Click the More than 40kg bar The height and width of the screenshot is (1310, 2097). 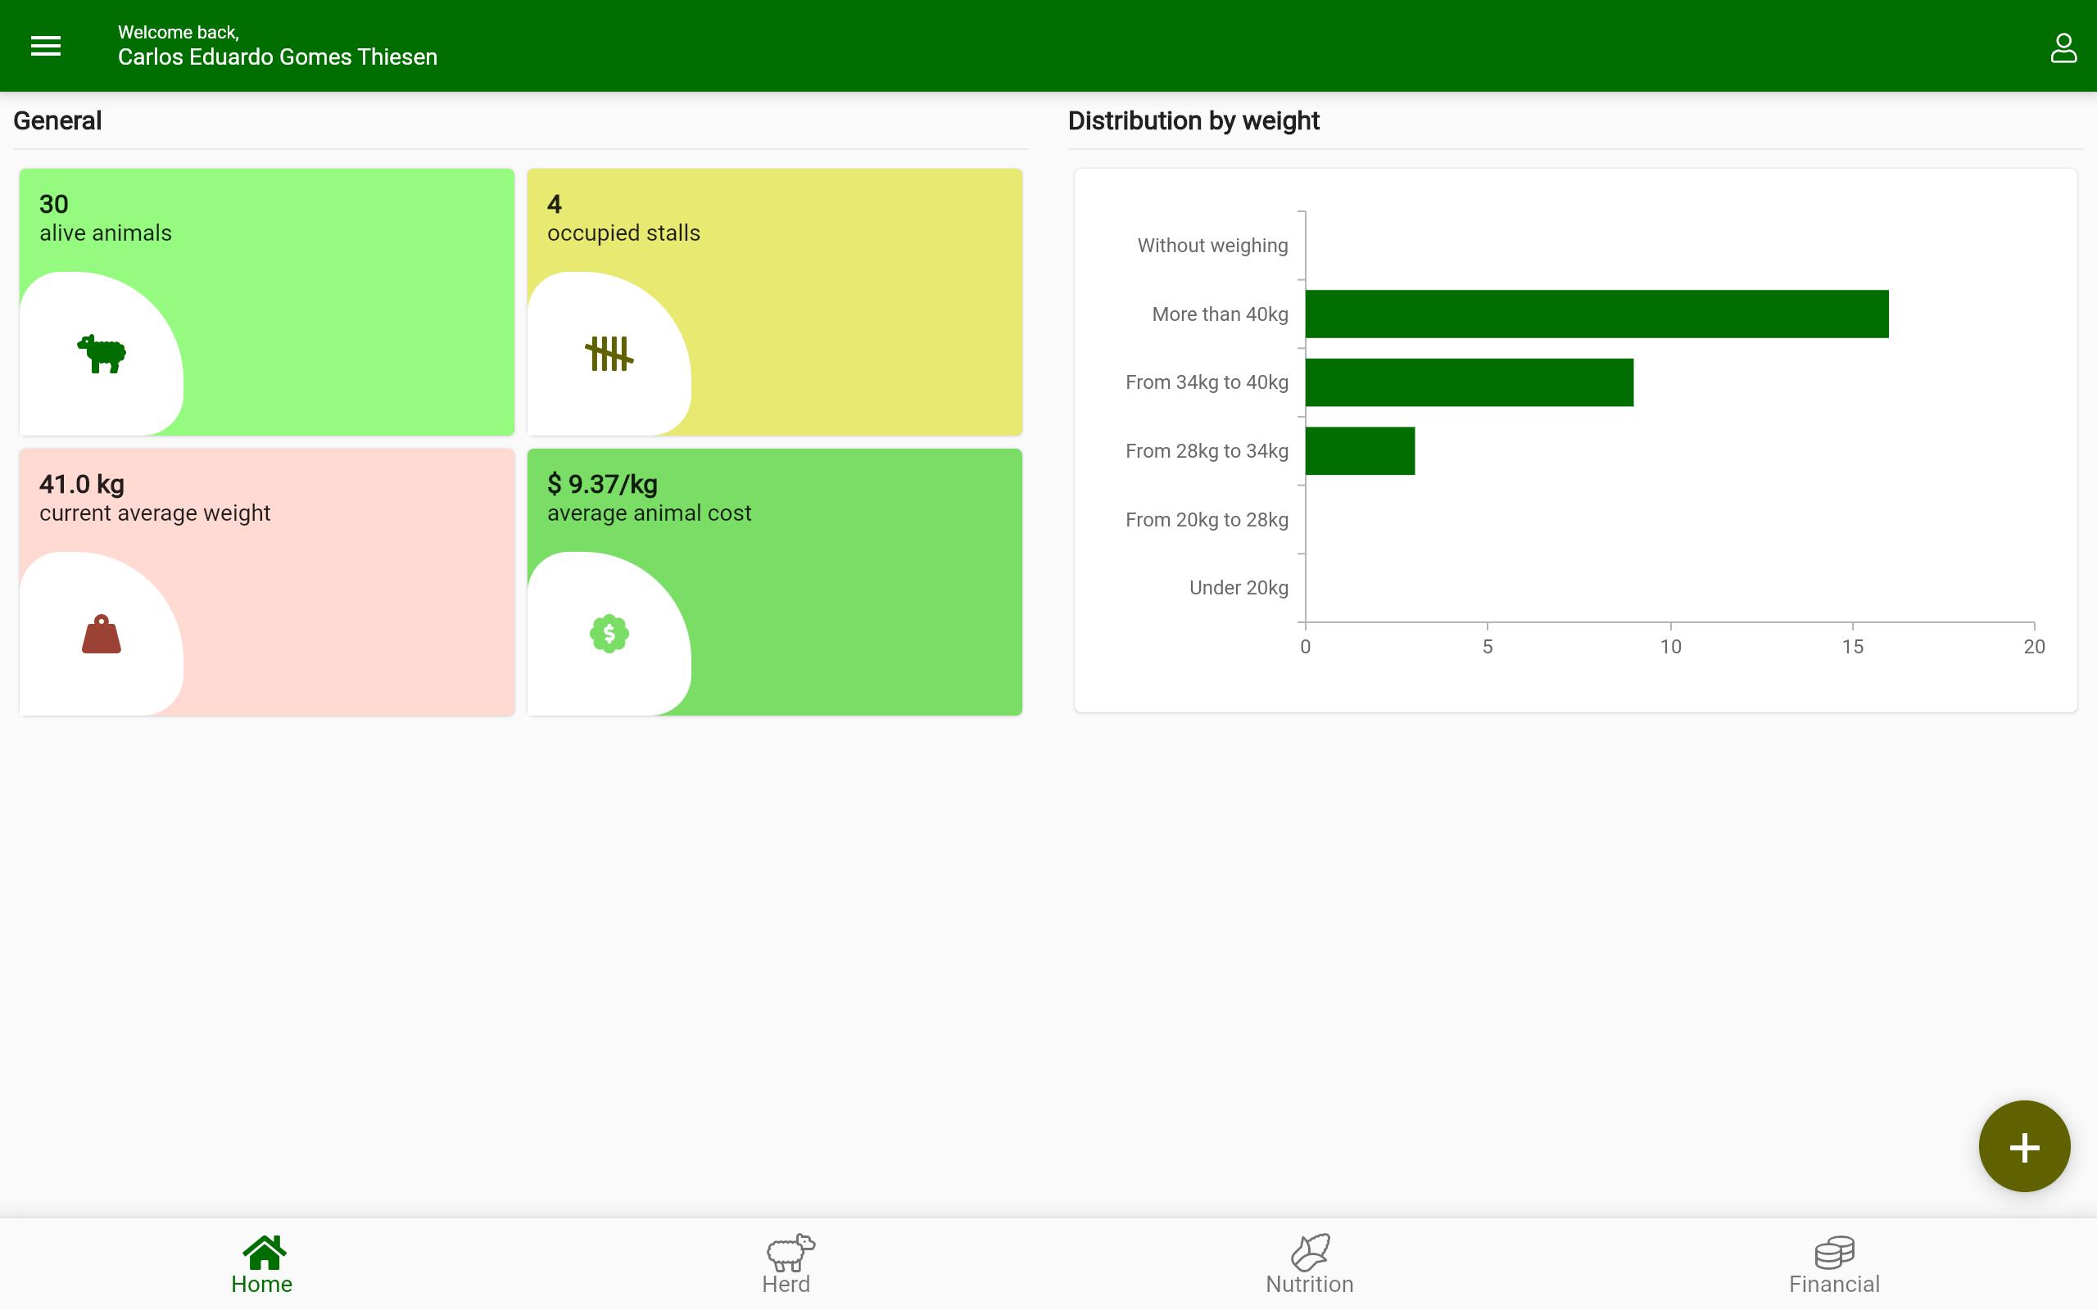(1597, 314)
